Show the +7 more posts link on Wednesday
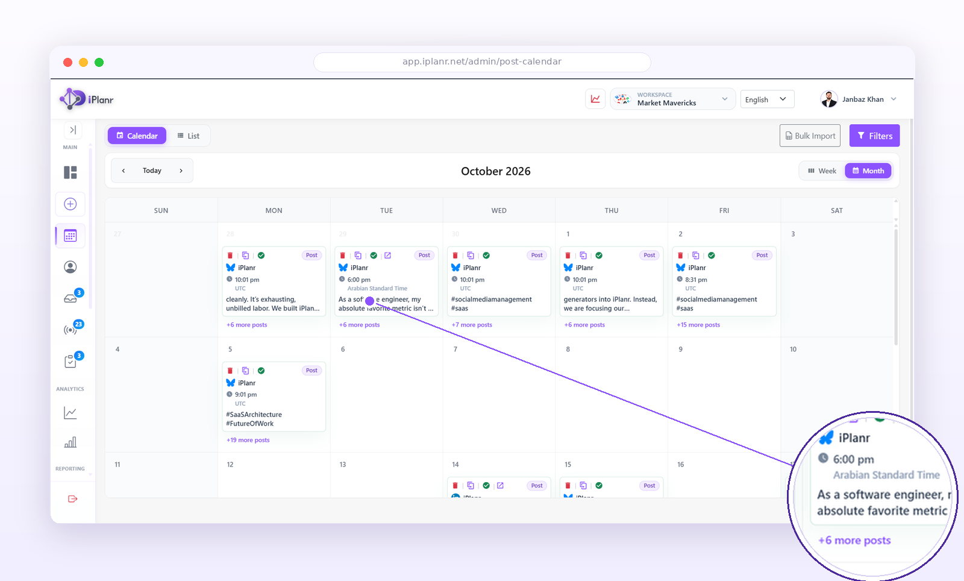The image size is (964, 581). [x=472, y=325]
